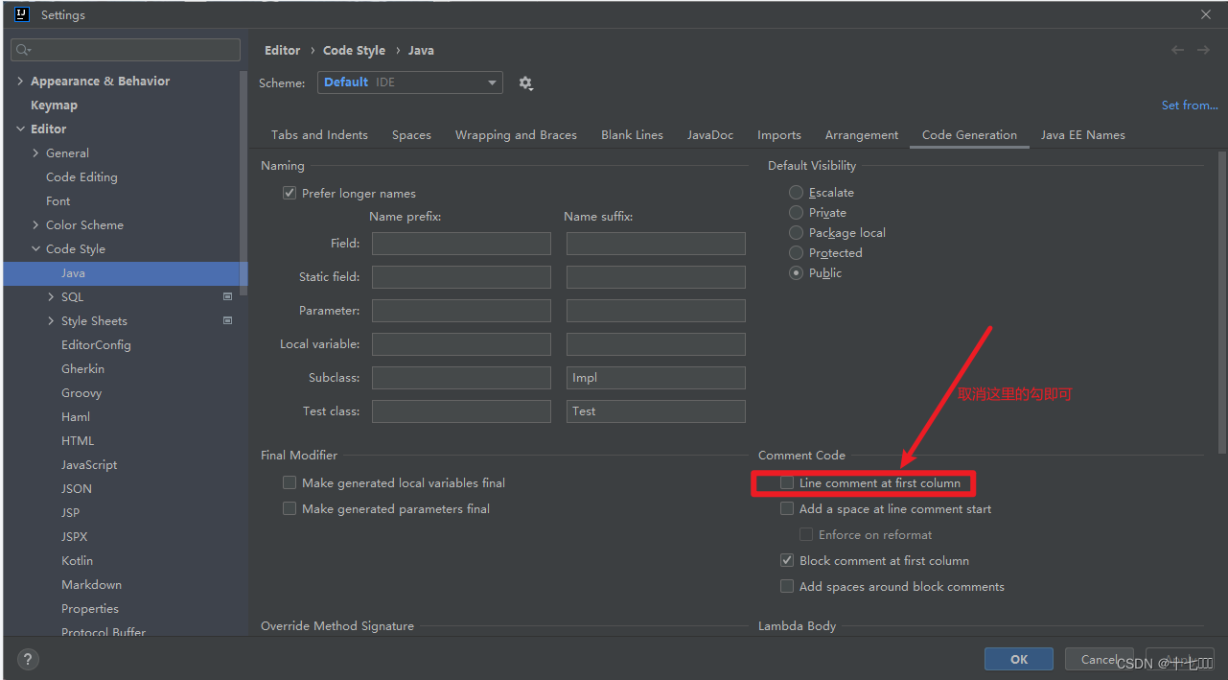Expand the Style Sheets node
This screenshot has width=1228, height=680.
pos(51,320)
